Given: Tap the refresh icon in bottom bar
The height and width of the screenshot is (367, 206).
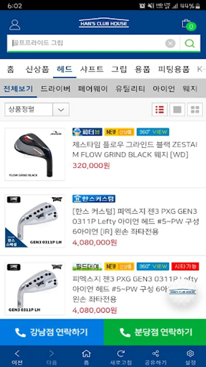Looking at the screenshot, I should (x=121, y=357).
